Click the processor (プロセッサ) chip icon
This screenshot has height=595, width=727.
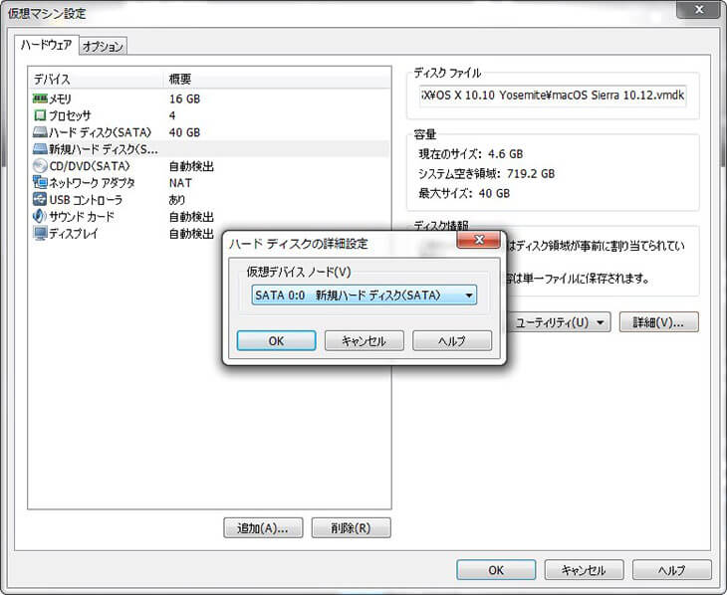(41, 115)
